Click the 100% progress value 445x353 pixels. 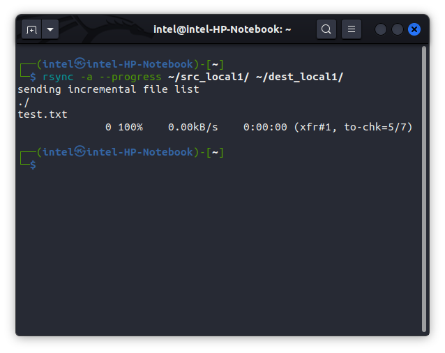(x=130, y=127)
